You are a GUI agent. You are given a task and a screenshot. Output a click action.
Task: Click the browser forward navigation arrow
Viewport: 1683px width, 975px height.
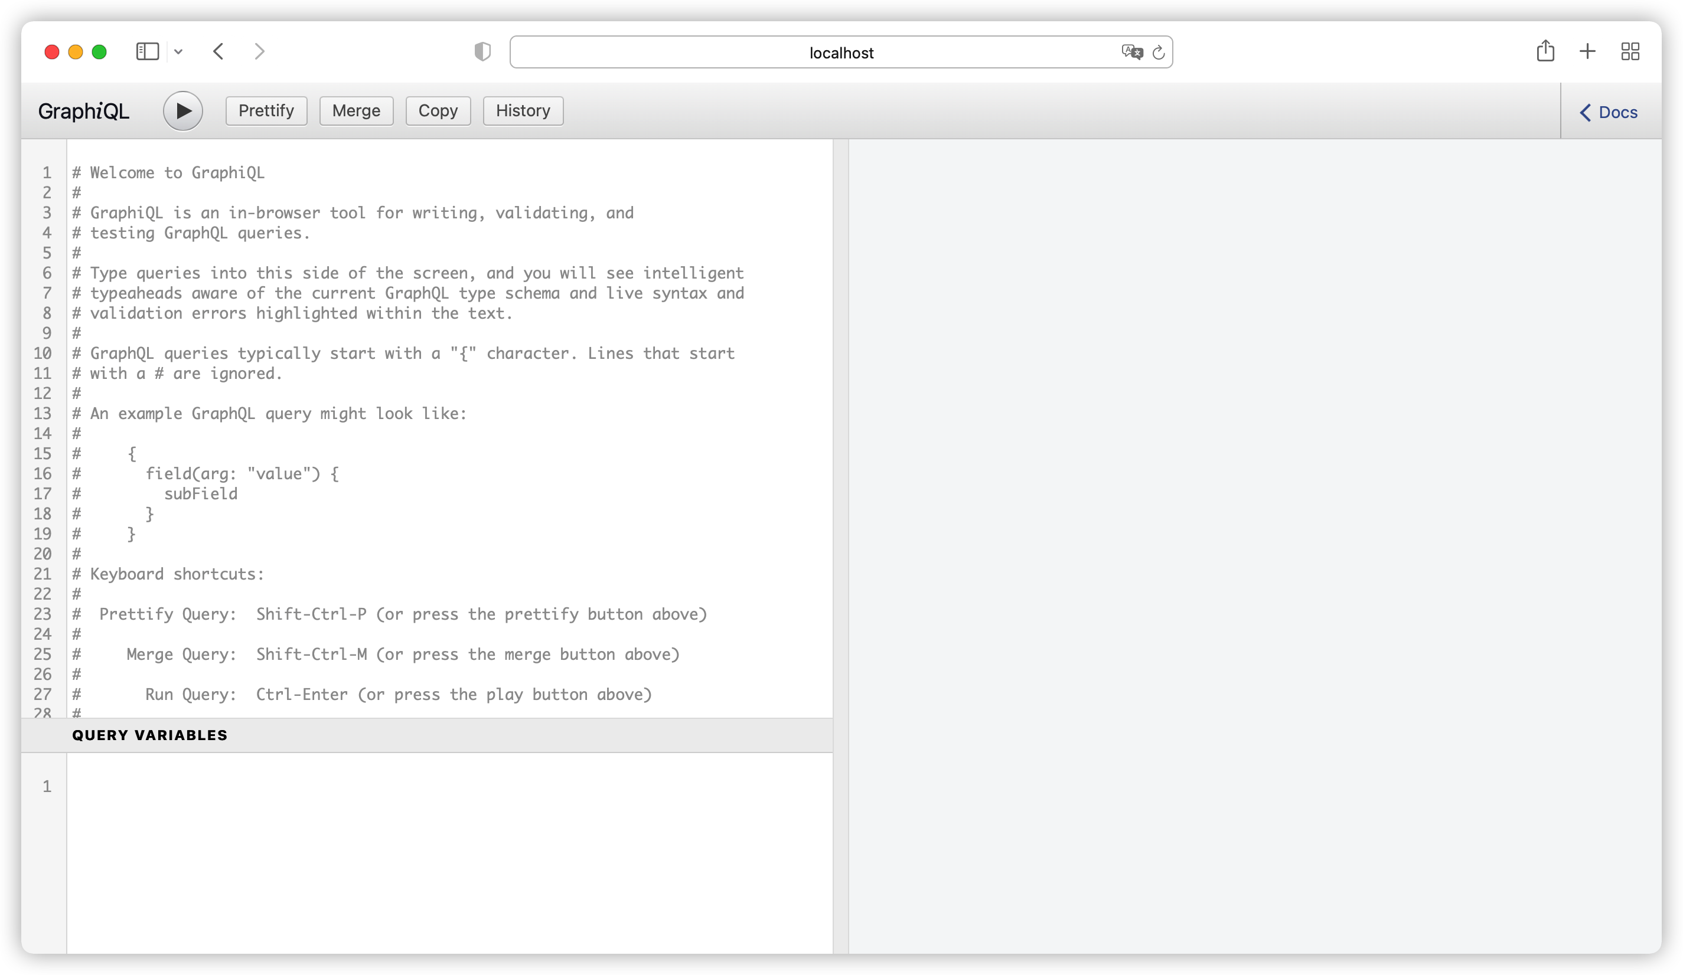coord(260,52)
